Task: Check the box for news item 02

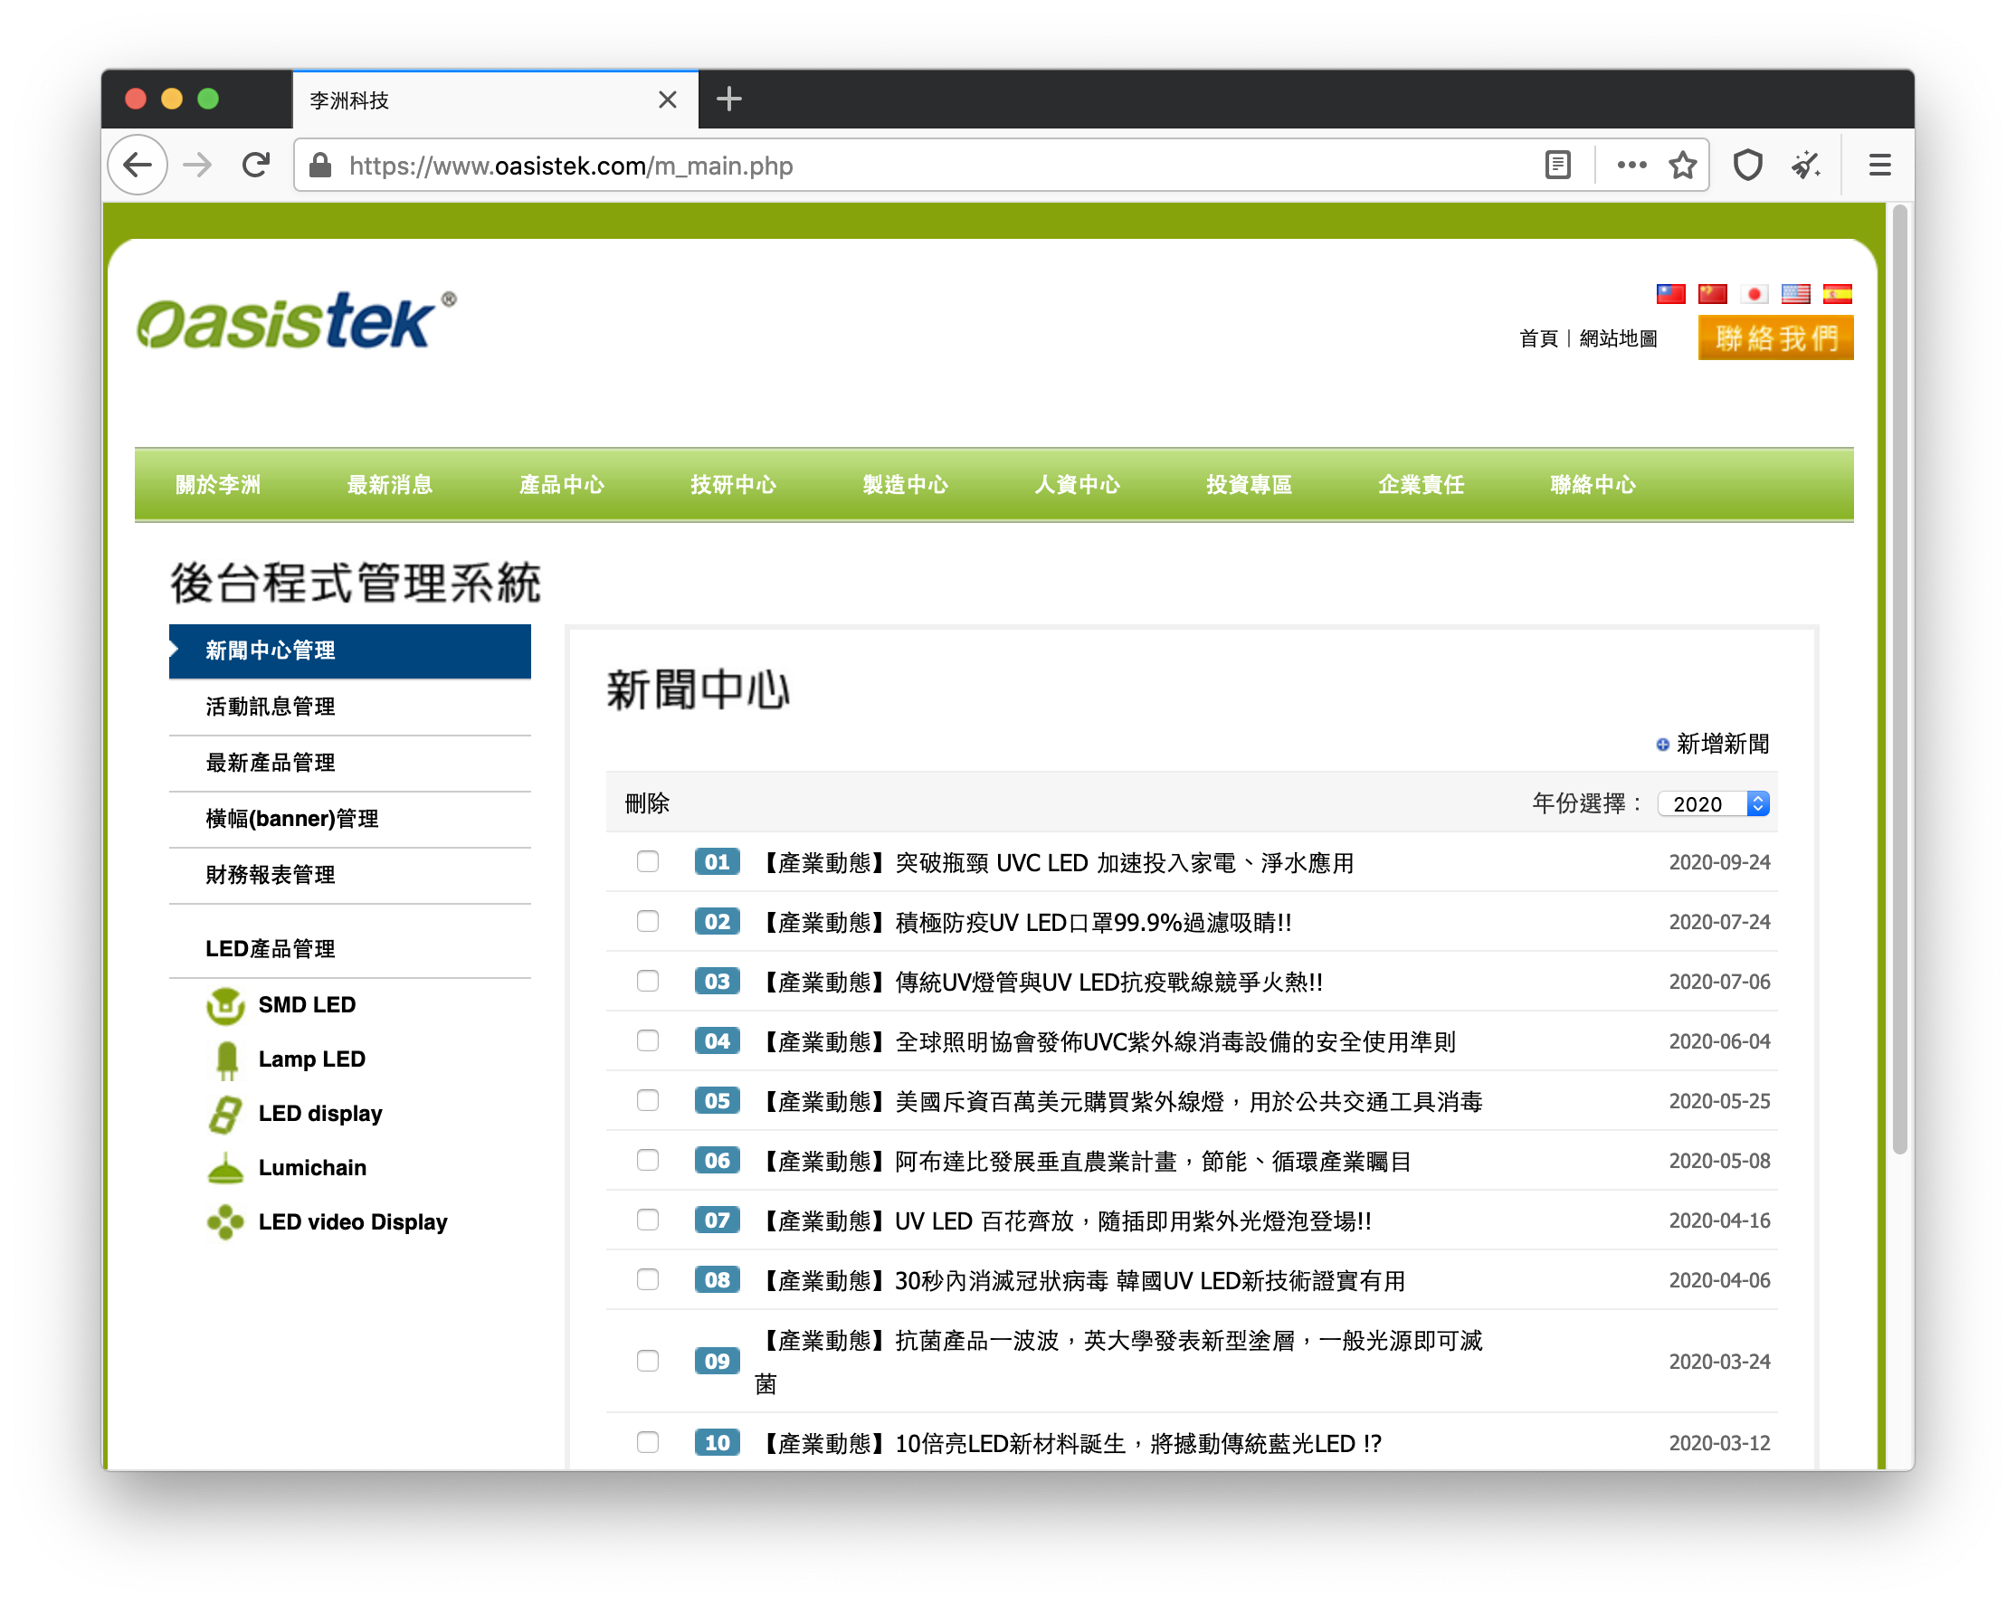Action: (x=647, y=921)
